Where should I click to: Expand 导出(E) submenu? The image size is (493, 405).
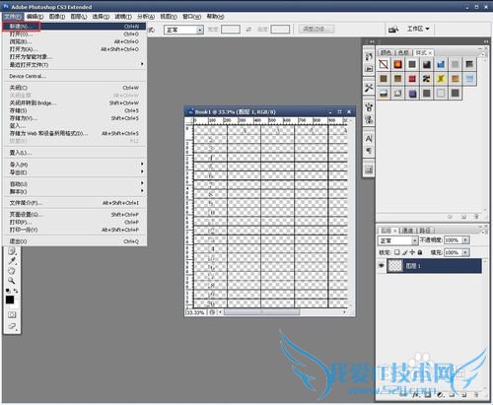(74, 172)
